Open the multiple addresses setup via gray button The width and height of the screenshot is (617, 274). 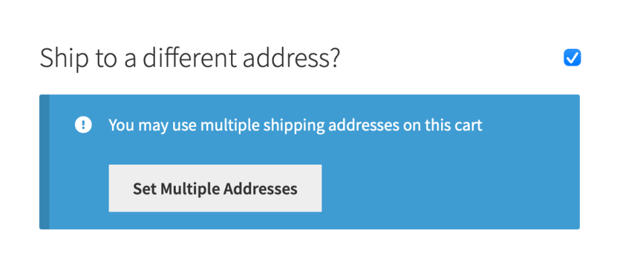coord(215,188)
